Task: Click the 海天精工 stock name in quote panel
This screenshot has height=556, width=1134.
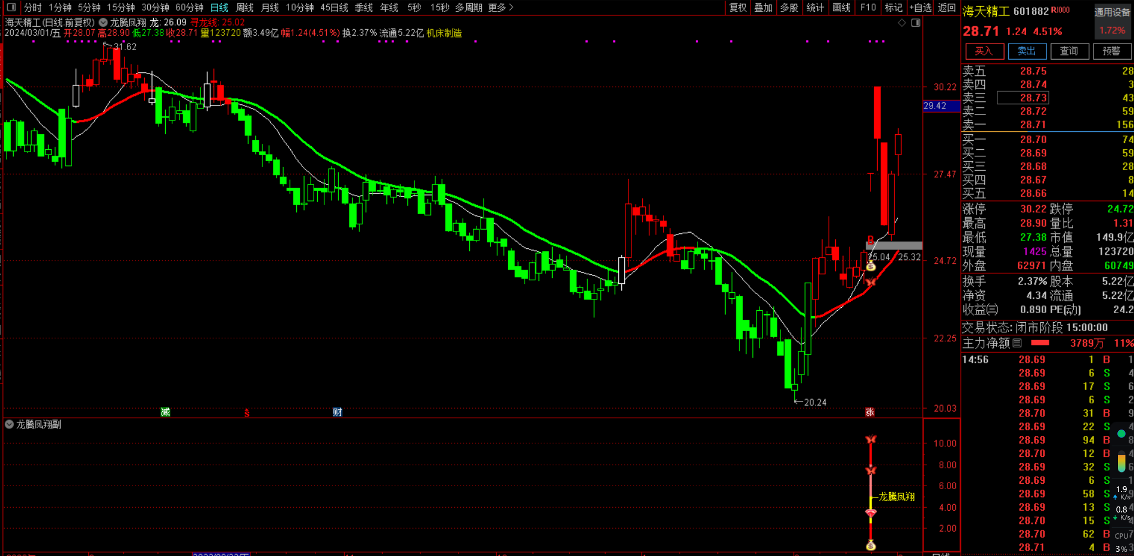Action: point(986,11)
